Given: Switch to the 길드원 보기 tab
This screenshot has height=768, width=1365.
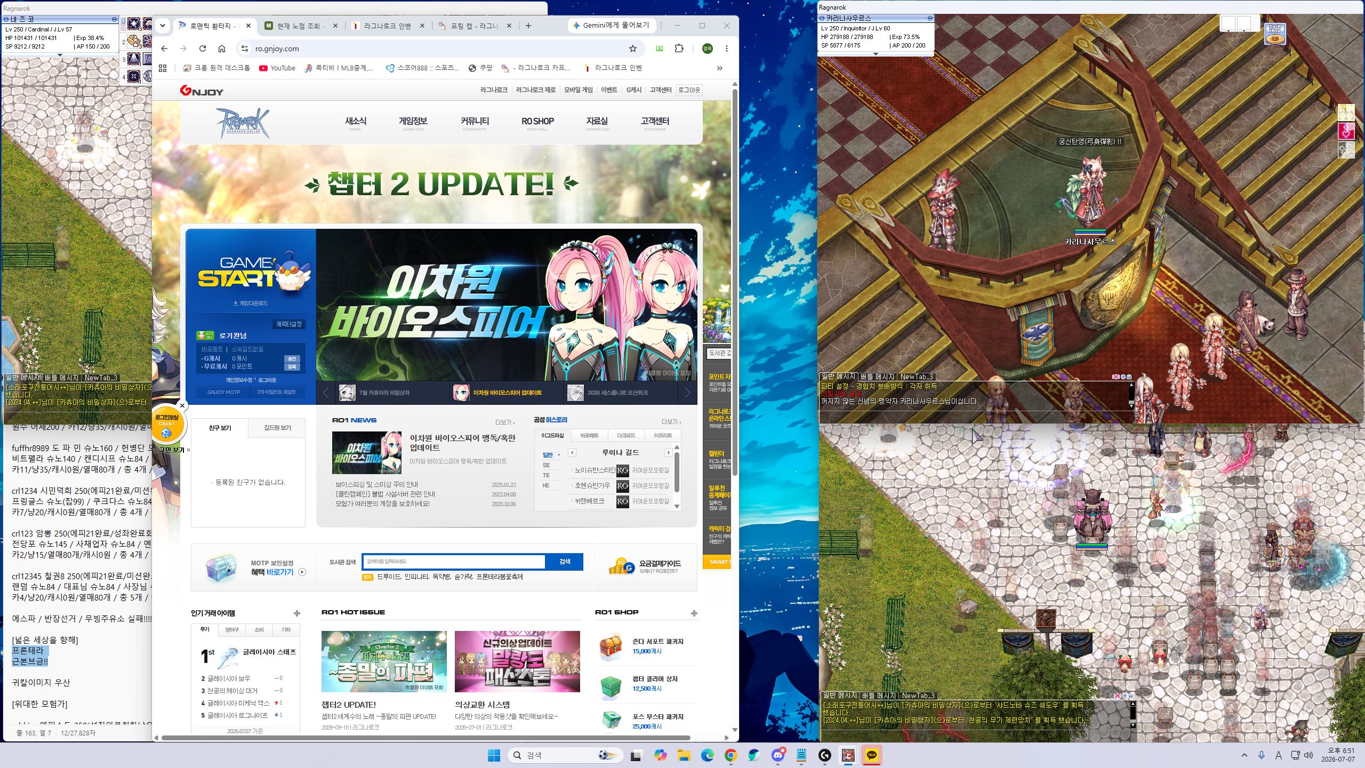Looking at the screenshot, I should pos(277,428).
